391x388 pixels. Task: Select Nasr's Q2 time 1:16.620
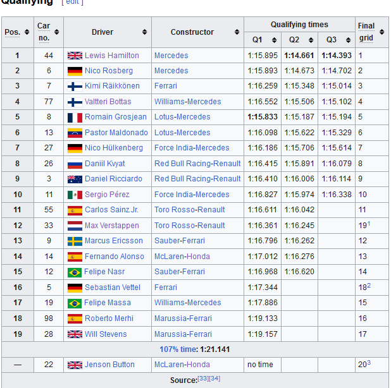click(x=299, y=272)
